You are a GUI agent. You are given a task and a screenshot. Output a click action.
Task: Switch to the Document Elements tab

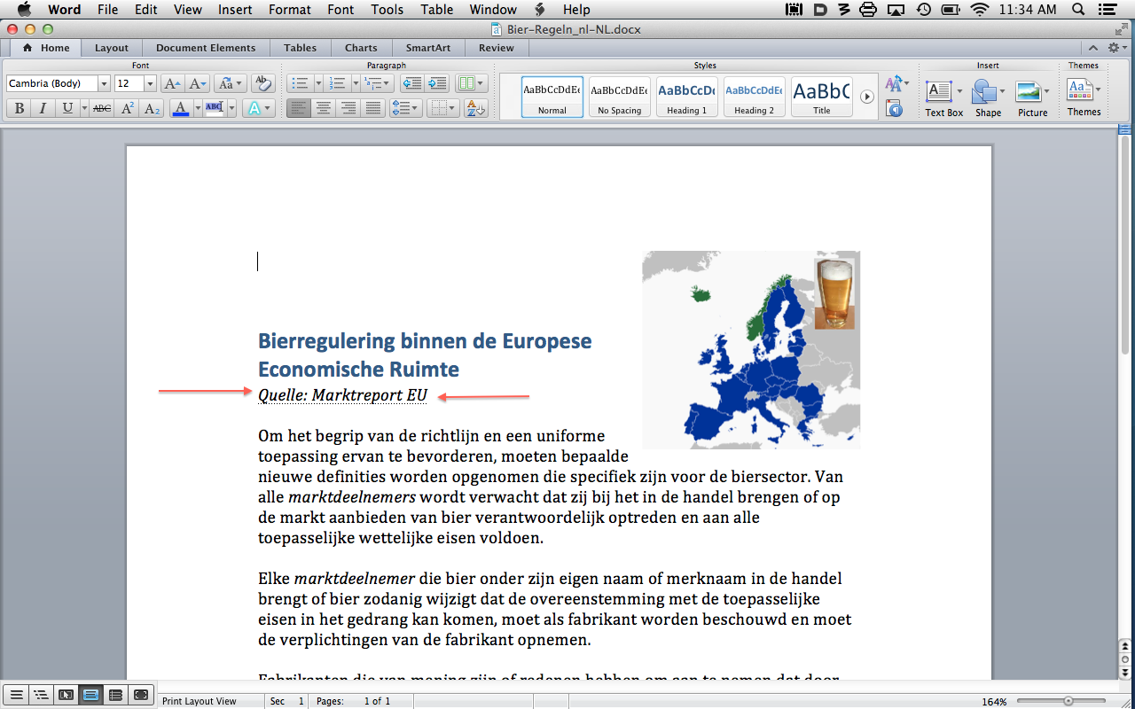point(206,48)
